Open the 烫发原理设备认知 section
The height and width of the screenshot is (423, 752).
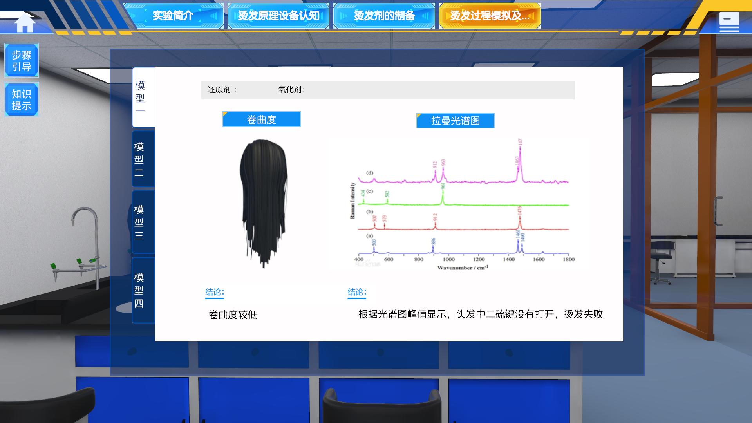[278, 16]
